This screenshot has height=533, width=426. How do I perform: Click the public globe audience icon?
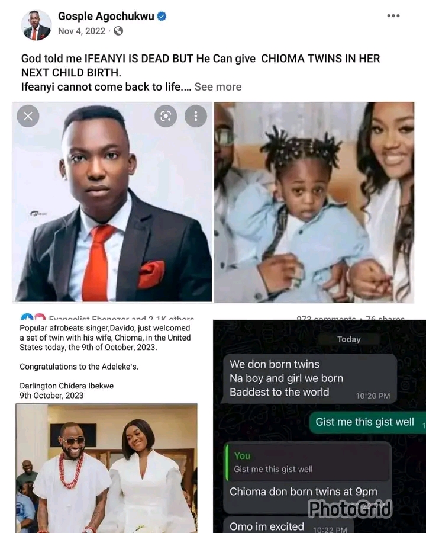pos(118,31)
